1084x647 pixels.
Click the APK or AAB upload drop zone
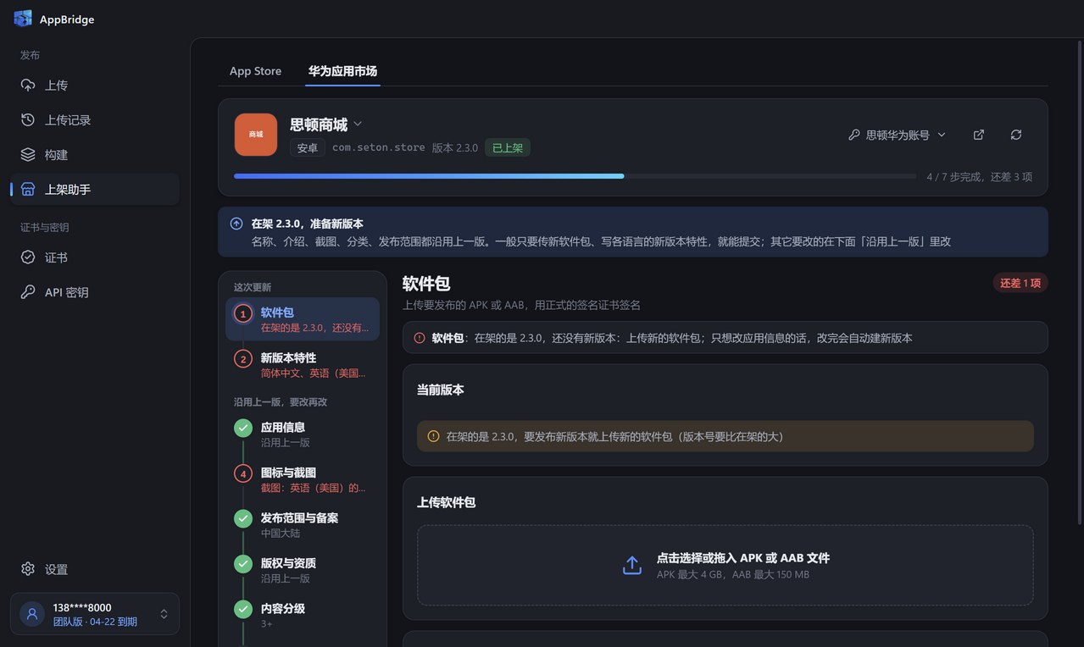coord(725,565)
